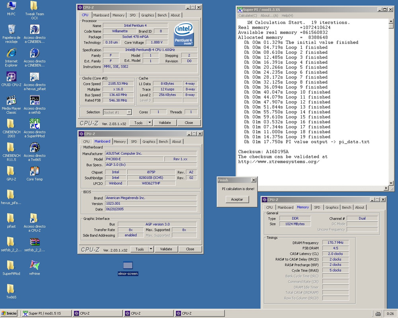Screen dimensions: 398x318
Task: Open the hexus_pifa folder icon
Action: (x=11, y=197)
